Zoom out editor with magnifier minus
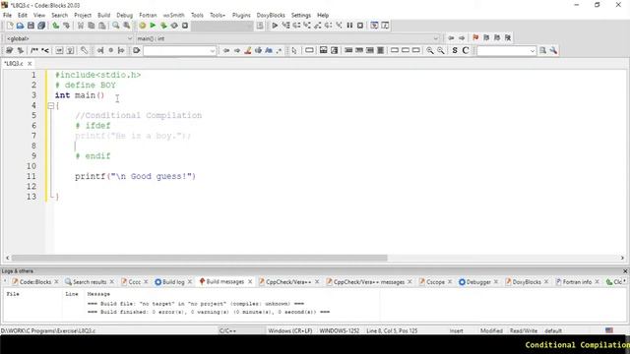The width and height of the screenshot is (630, 354). pyautogui.click(x=441, y=50)
